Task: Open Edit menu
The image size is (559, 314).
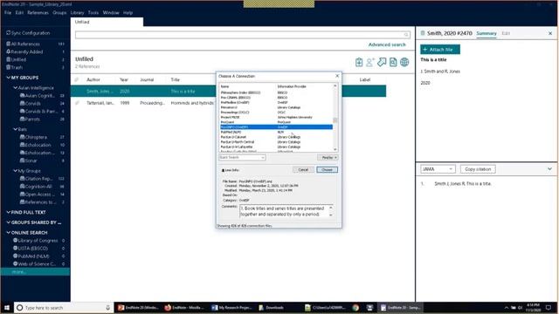Action: 19,12
